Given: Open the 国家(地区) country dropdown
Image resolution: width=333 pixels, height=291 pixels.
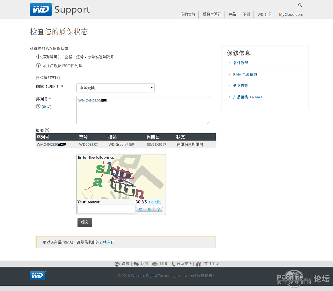Looking at the screenshot, I should click(x=116, y=88).
